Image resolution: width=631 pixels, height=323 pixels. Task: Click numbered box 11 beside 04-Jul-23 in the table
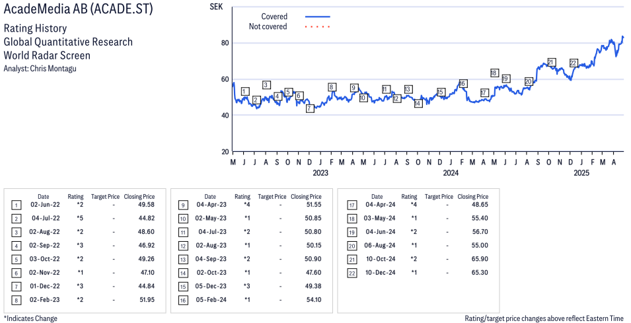pos(183,233)
